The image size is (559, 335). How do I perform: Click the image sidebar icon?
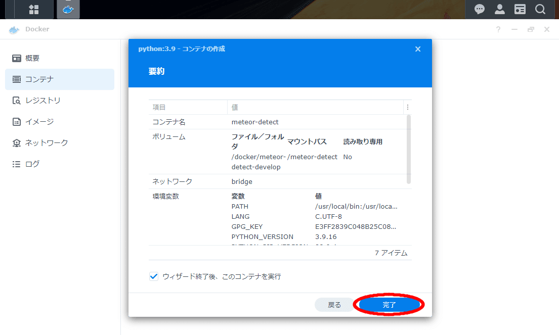[x=16, y=122]
